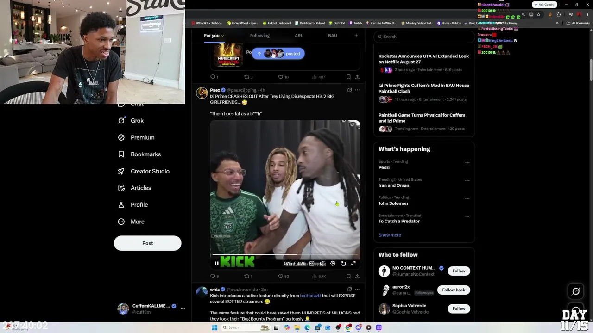Open options for Iran and Oman trend

467,180
